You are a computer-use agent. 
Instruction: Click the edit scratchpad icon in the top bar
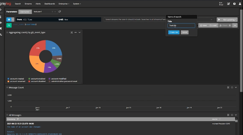[229, 4]
